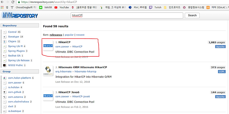229x114 pixels.
Task: Click the org.hibernate group link
Action: click(x=64, y=72)
